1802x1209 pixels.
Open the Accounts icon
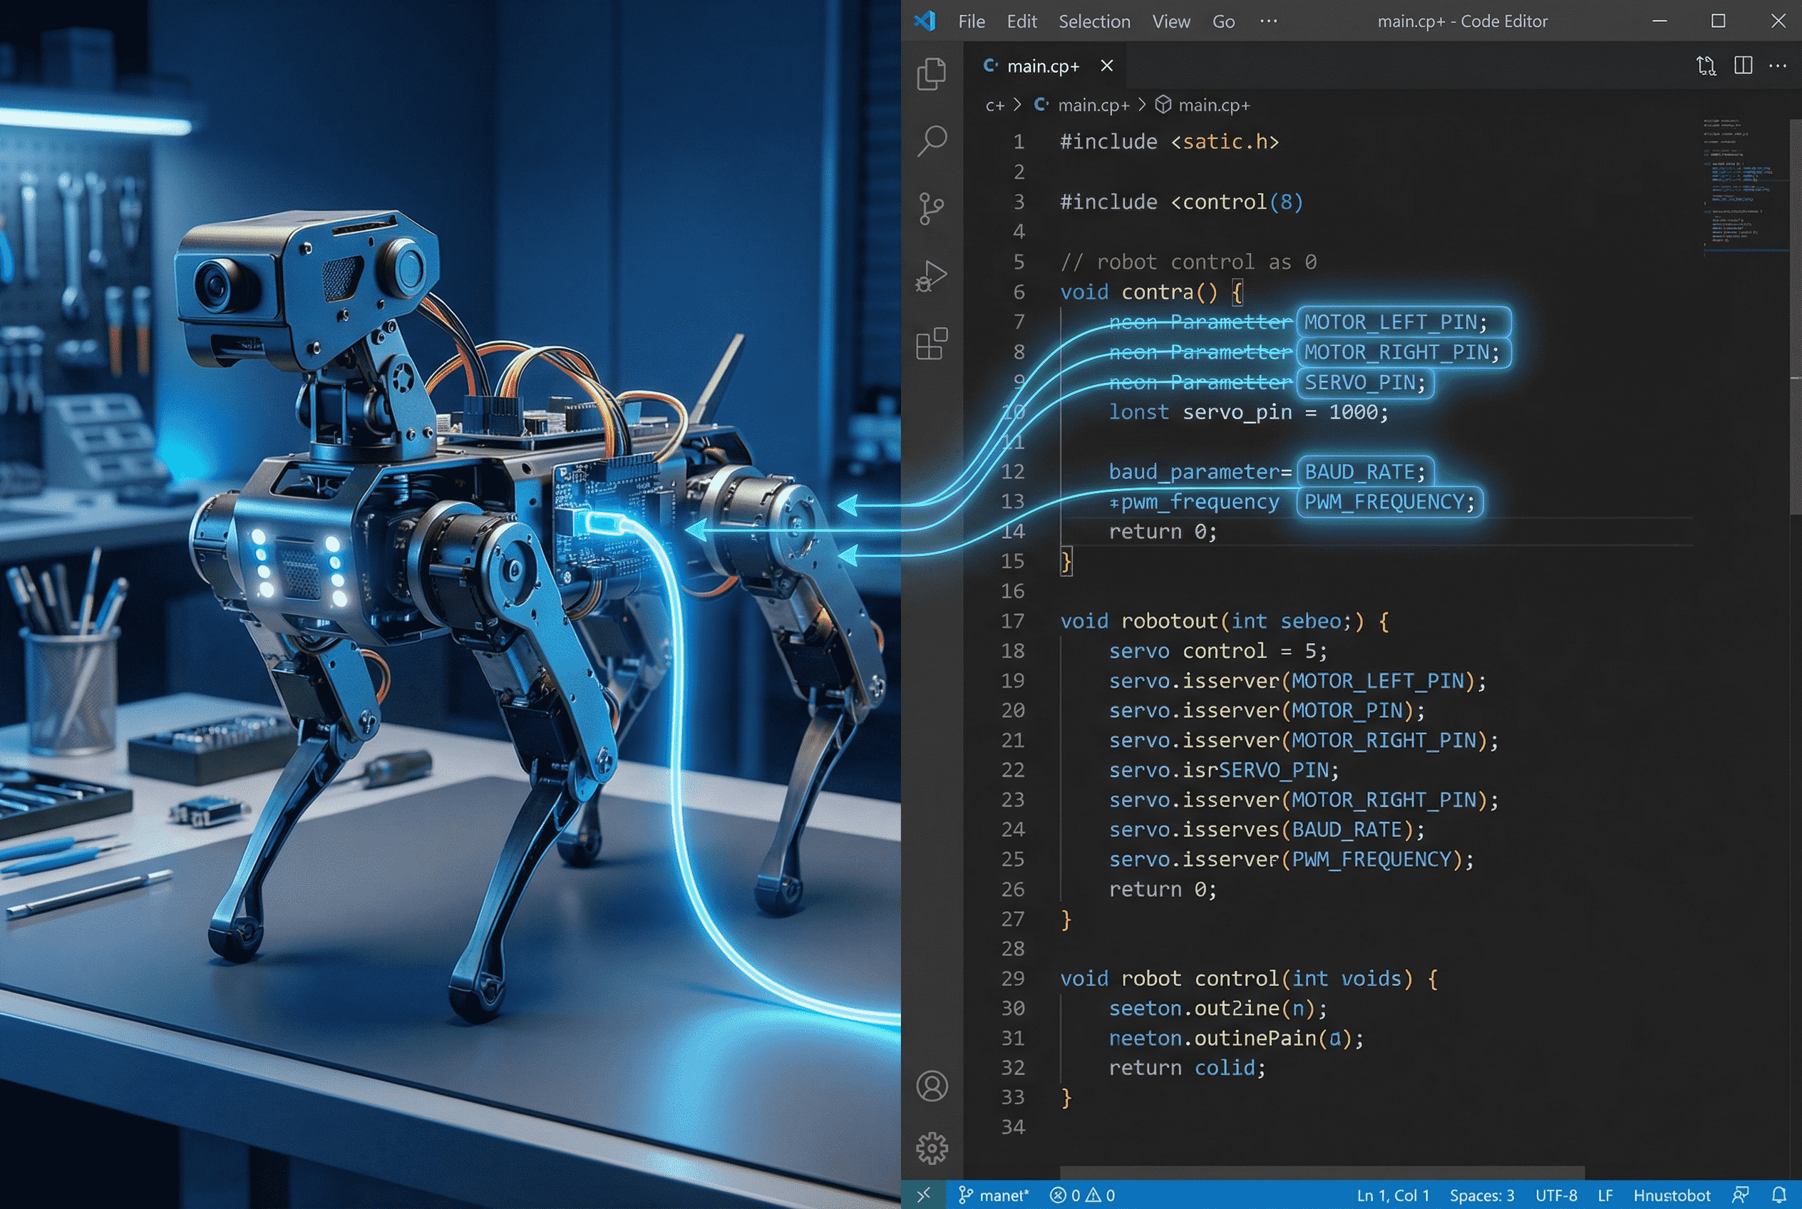tap(932, 1086)
